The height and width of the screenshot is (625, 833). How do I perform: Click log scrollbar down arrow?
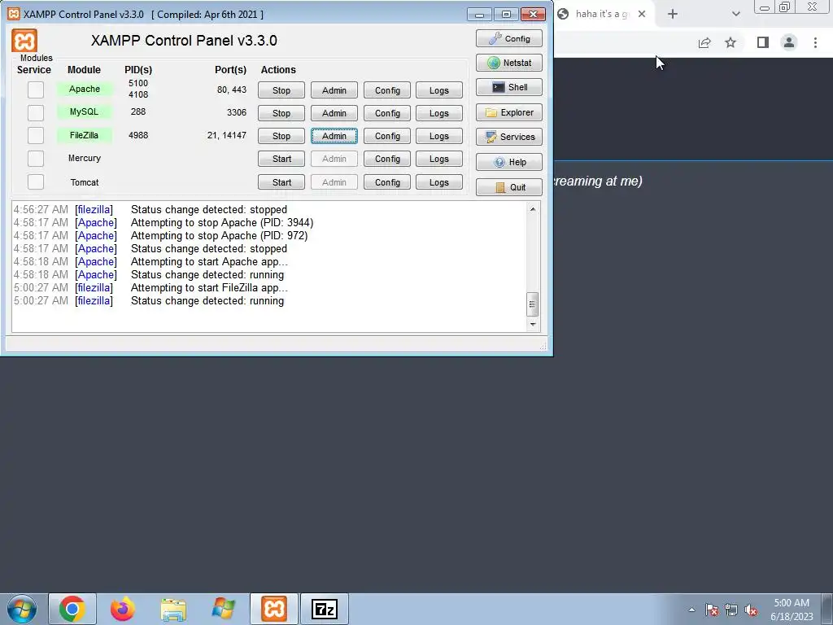(x=533, y=324)
